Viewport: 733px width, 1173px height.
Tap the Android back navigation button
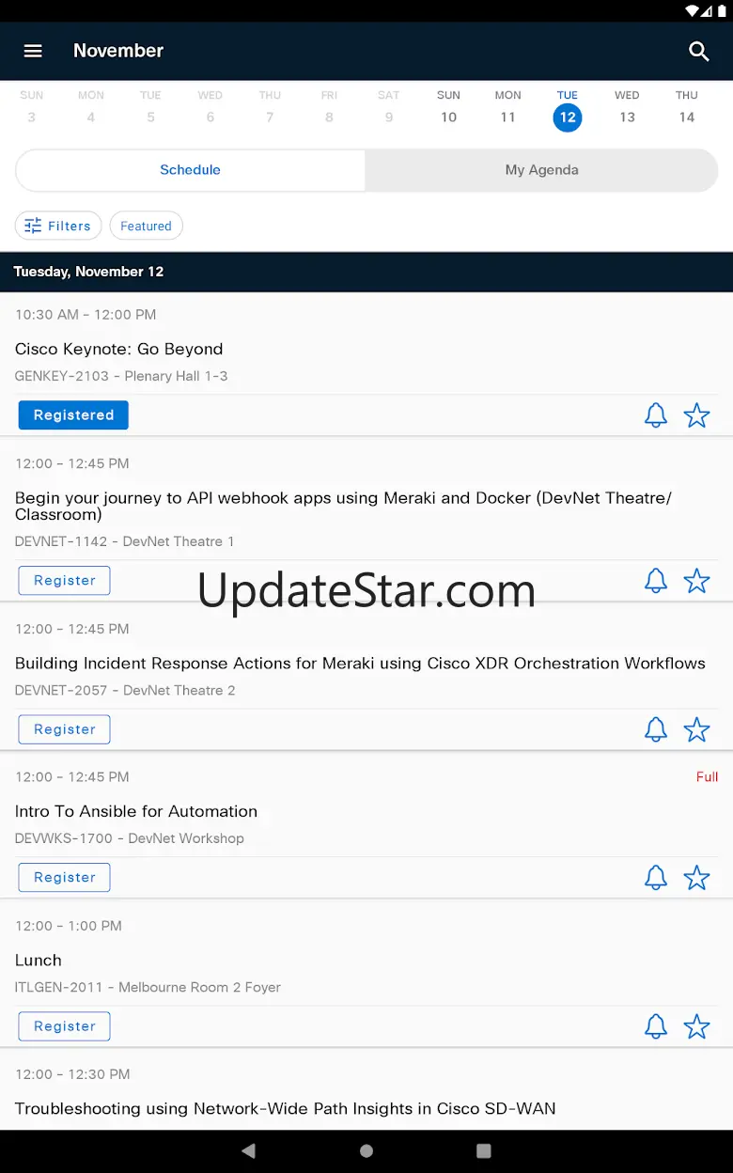[248, 1150]
